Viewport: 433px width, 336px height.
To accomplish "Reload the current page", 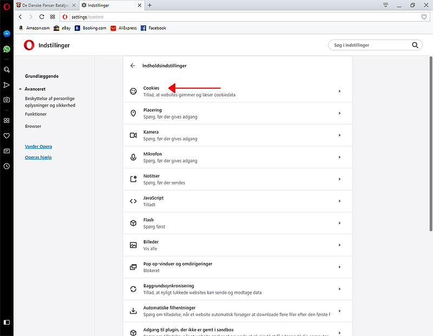I will [x=42, y=17].
